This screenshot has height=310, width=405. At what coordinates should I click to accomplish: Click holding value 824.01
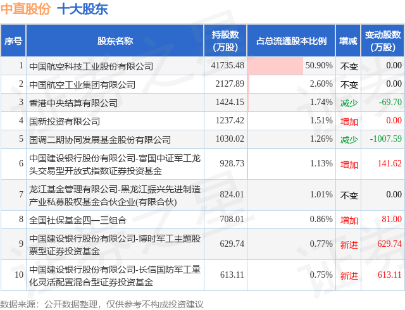(232, 194)
